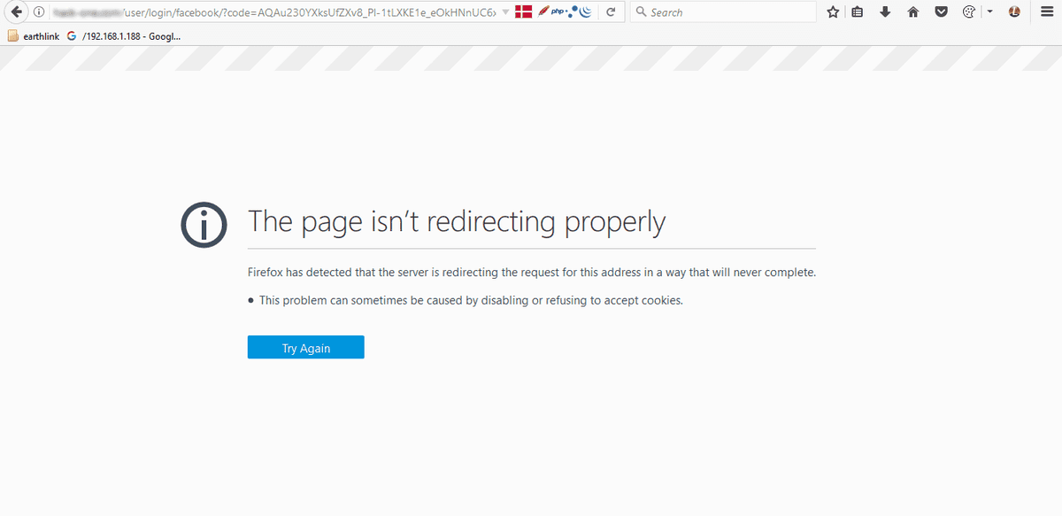Save page to Pocket icon
This screenshot has height=516, width=1062.
[942, 12]
